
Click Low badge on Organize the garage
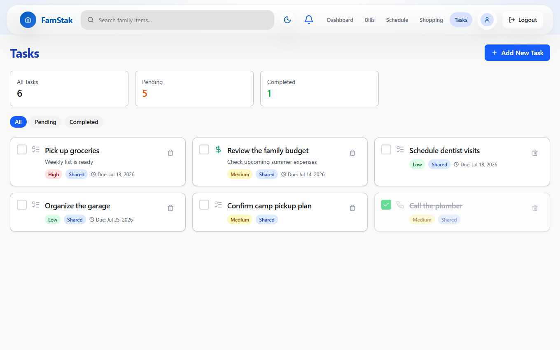pos(53,219)
